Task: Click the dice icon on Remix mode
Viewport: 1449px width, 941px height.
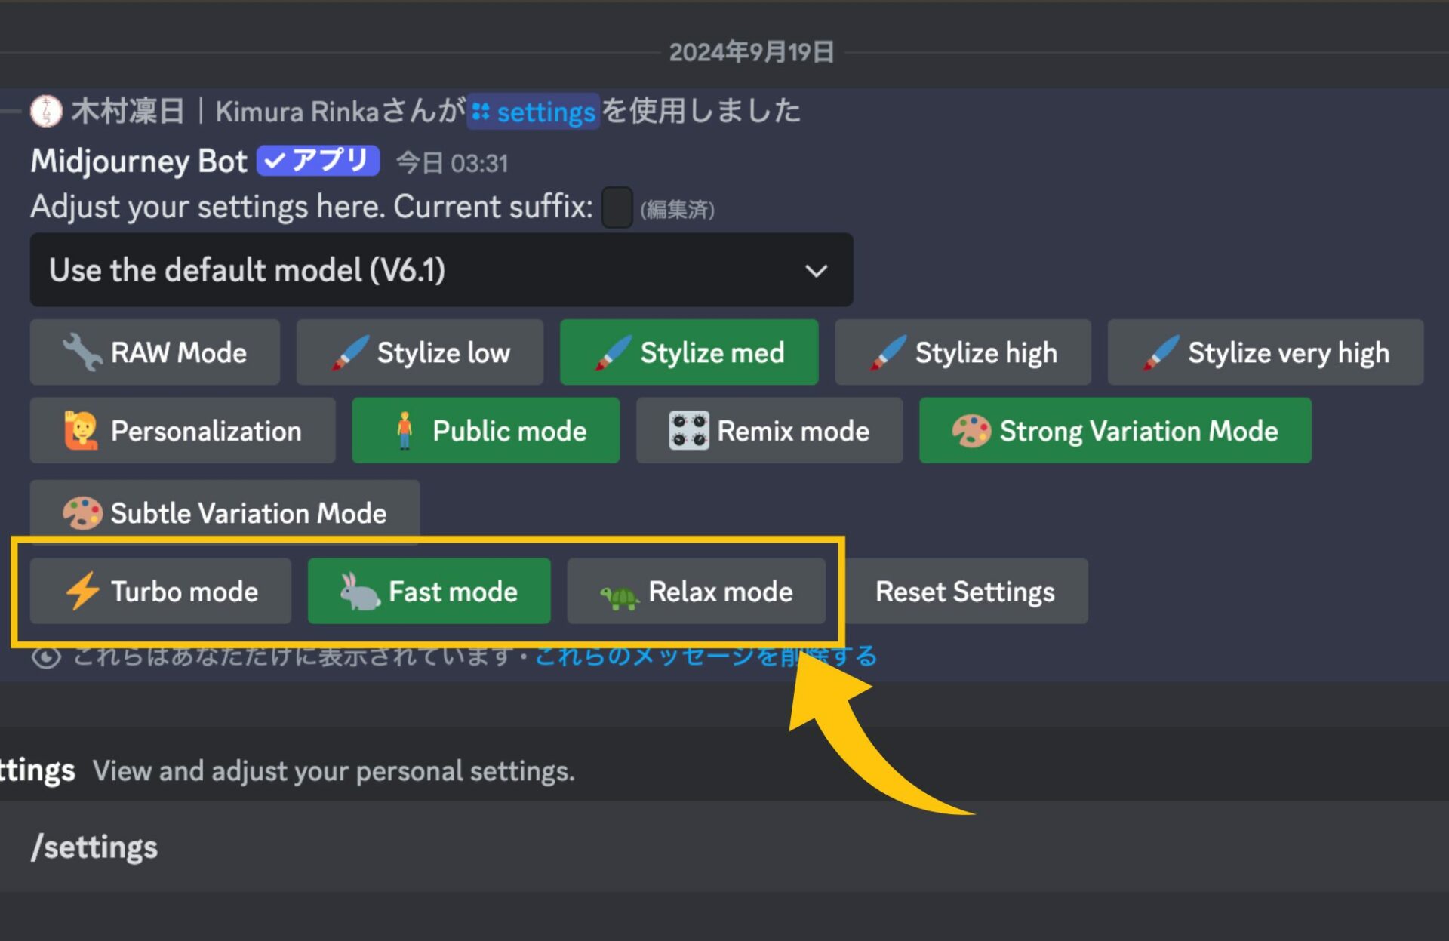Action: point(688,431)
